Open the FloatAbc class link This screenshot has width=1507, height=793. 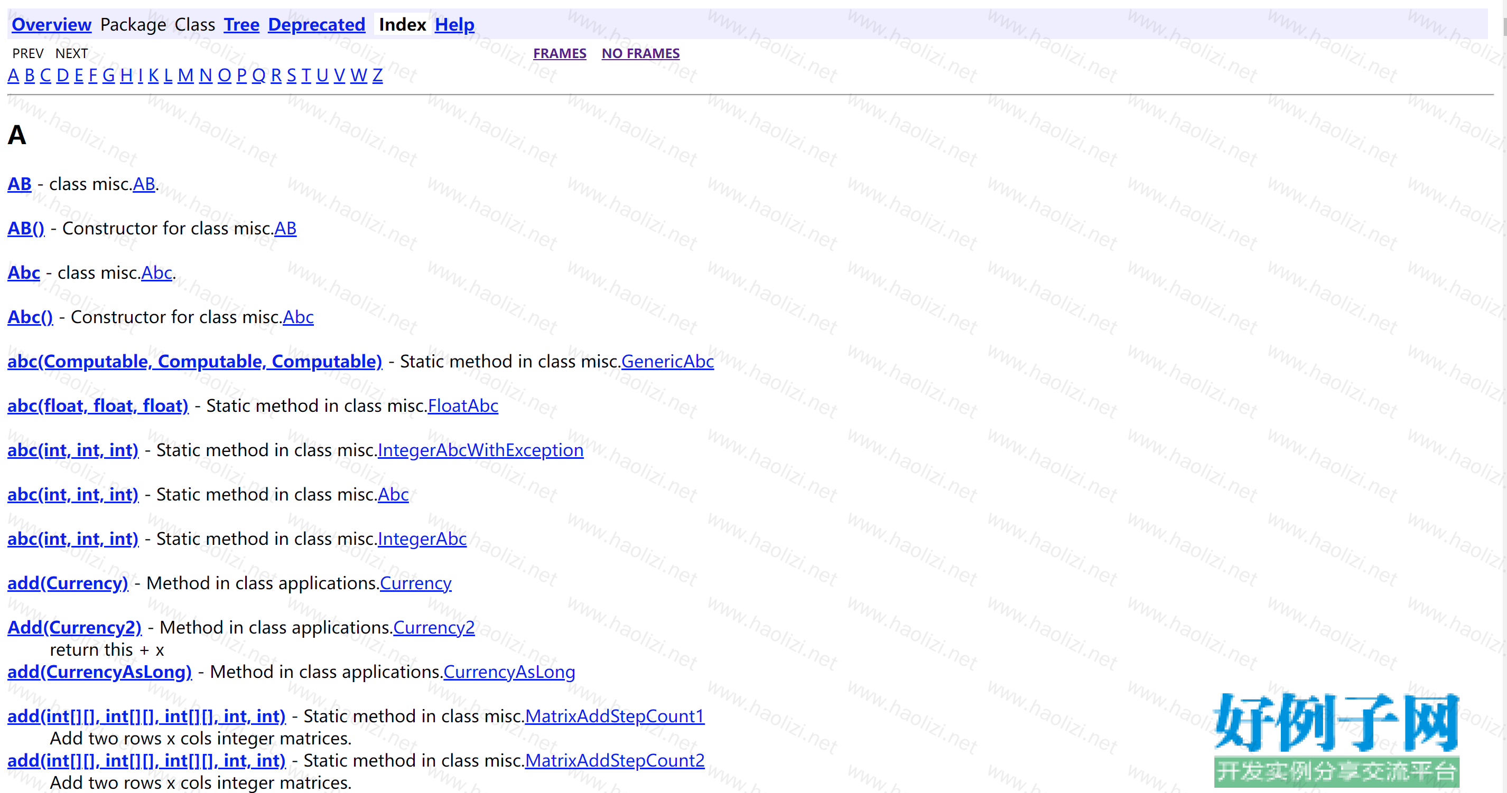463,406
